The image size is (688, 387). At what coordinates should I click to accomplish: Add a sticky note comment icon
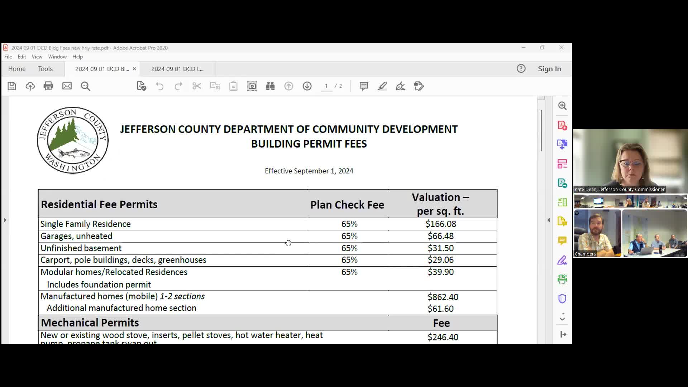(364, 86)
